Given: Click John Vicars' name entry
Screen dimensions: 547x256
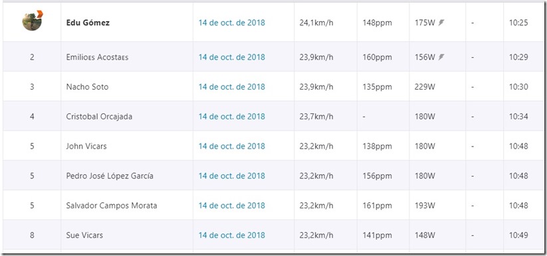Looking at the screenshot, I should click(x=86, y=147).
